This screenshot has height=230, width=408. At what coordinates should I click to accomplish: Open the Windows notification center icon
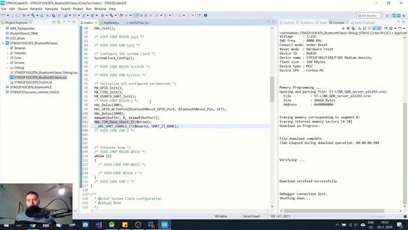coord(400,224)
